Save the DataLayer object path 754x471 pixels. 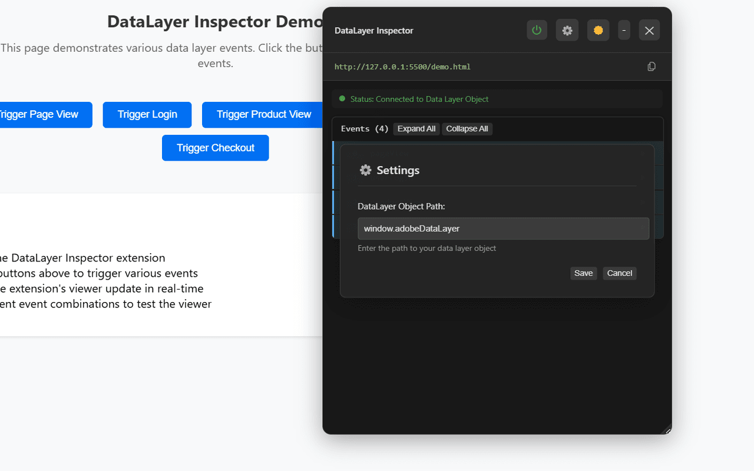click(583, 273)
